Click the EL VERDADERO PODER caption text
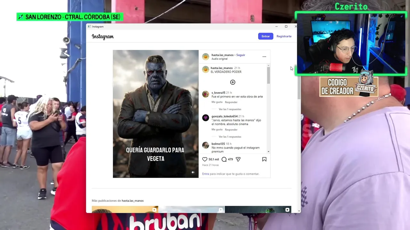 click(x=226, y=72)
